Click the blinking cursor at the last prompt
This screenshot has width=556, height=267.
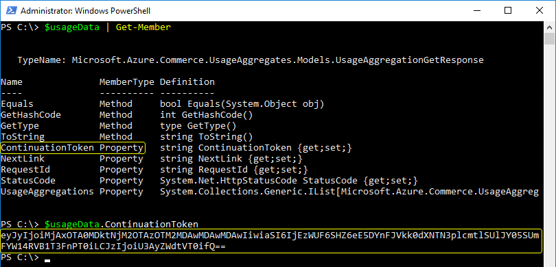pos(47,261)
